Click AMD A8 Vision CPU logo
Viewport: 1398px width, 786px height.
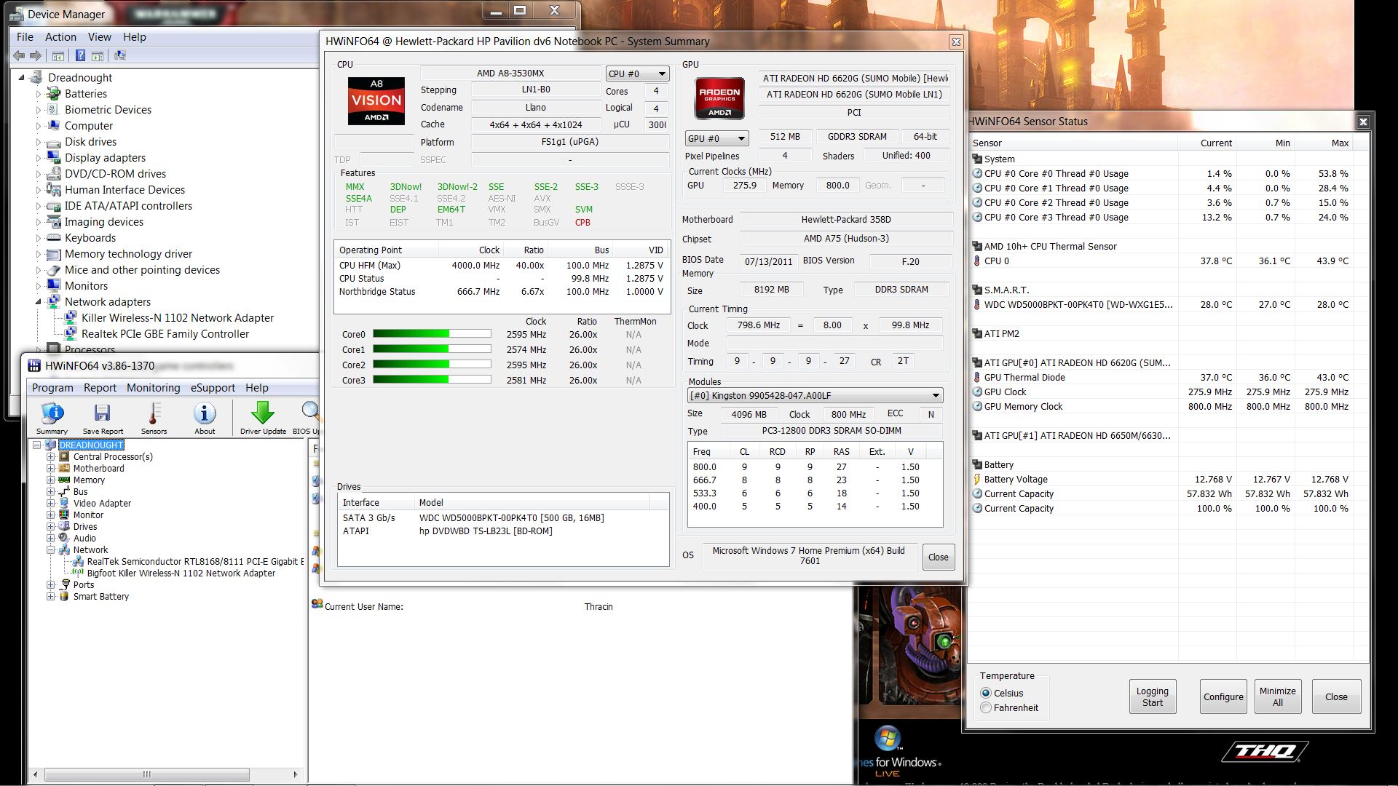coord(376,100)
